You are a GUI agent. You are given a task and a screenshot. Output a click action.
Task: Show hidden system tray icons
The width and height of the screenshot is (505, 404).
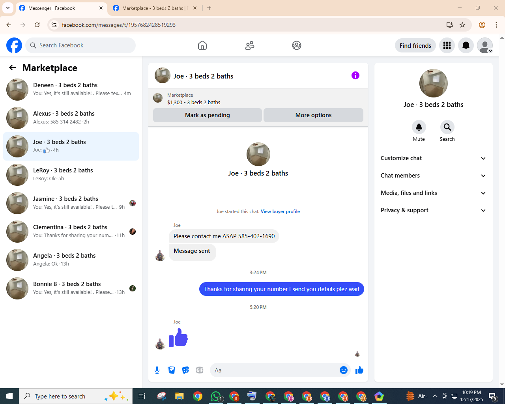[x=435, y=396]
